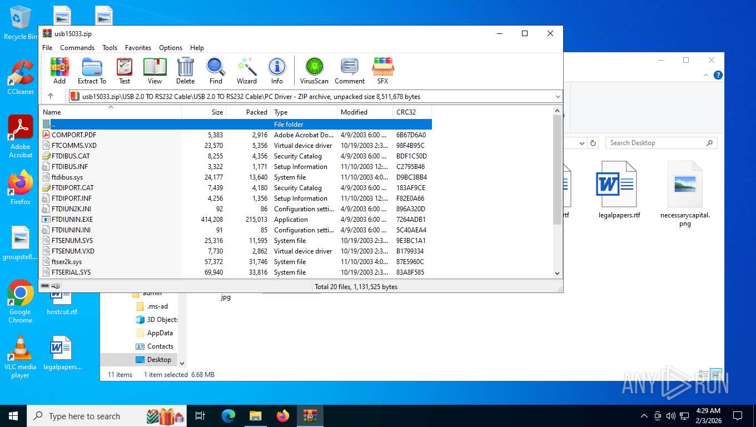The width and height of the screenshot is (756, 427).
Task: Select the FTDIPORT.INF row
Action: 237,198
